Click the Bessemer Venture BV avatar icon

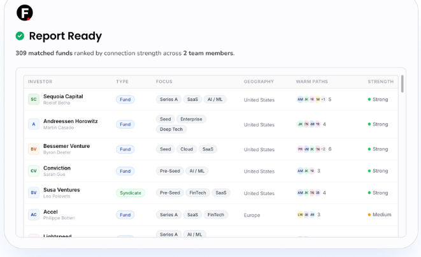point(34,149)
